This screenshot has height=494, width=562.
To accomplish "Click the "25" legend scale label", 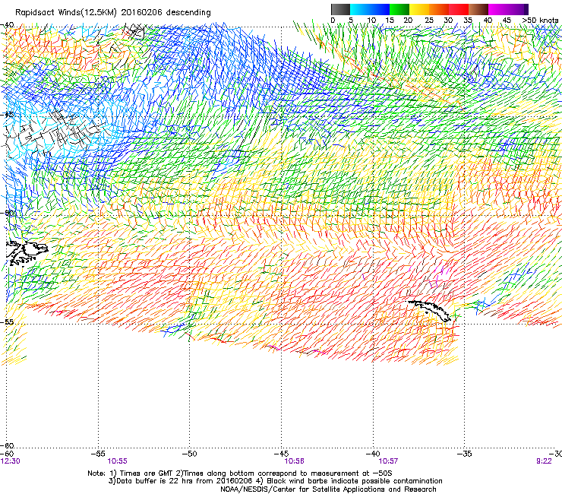I will tap(429, 20).
